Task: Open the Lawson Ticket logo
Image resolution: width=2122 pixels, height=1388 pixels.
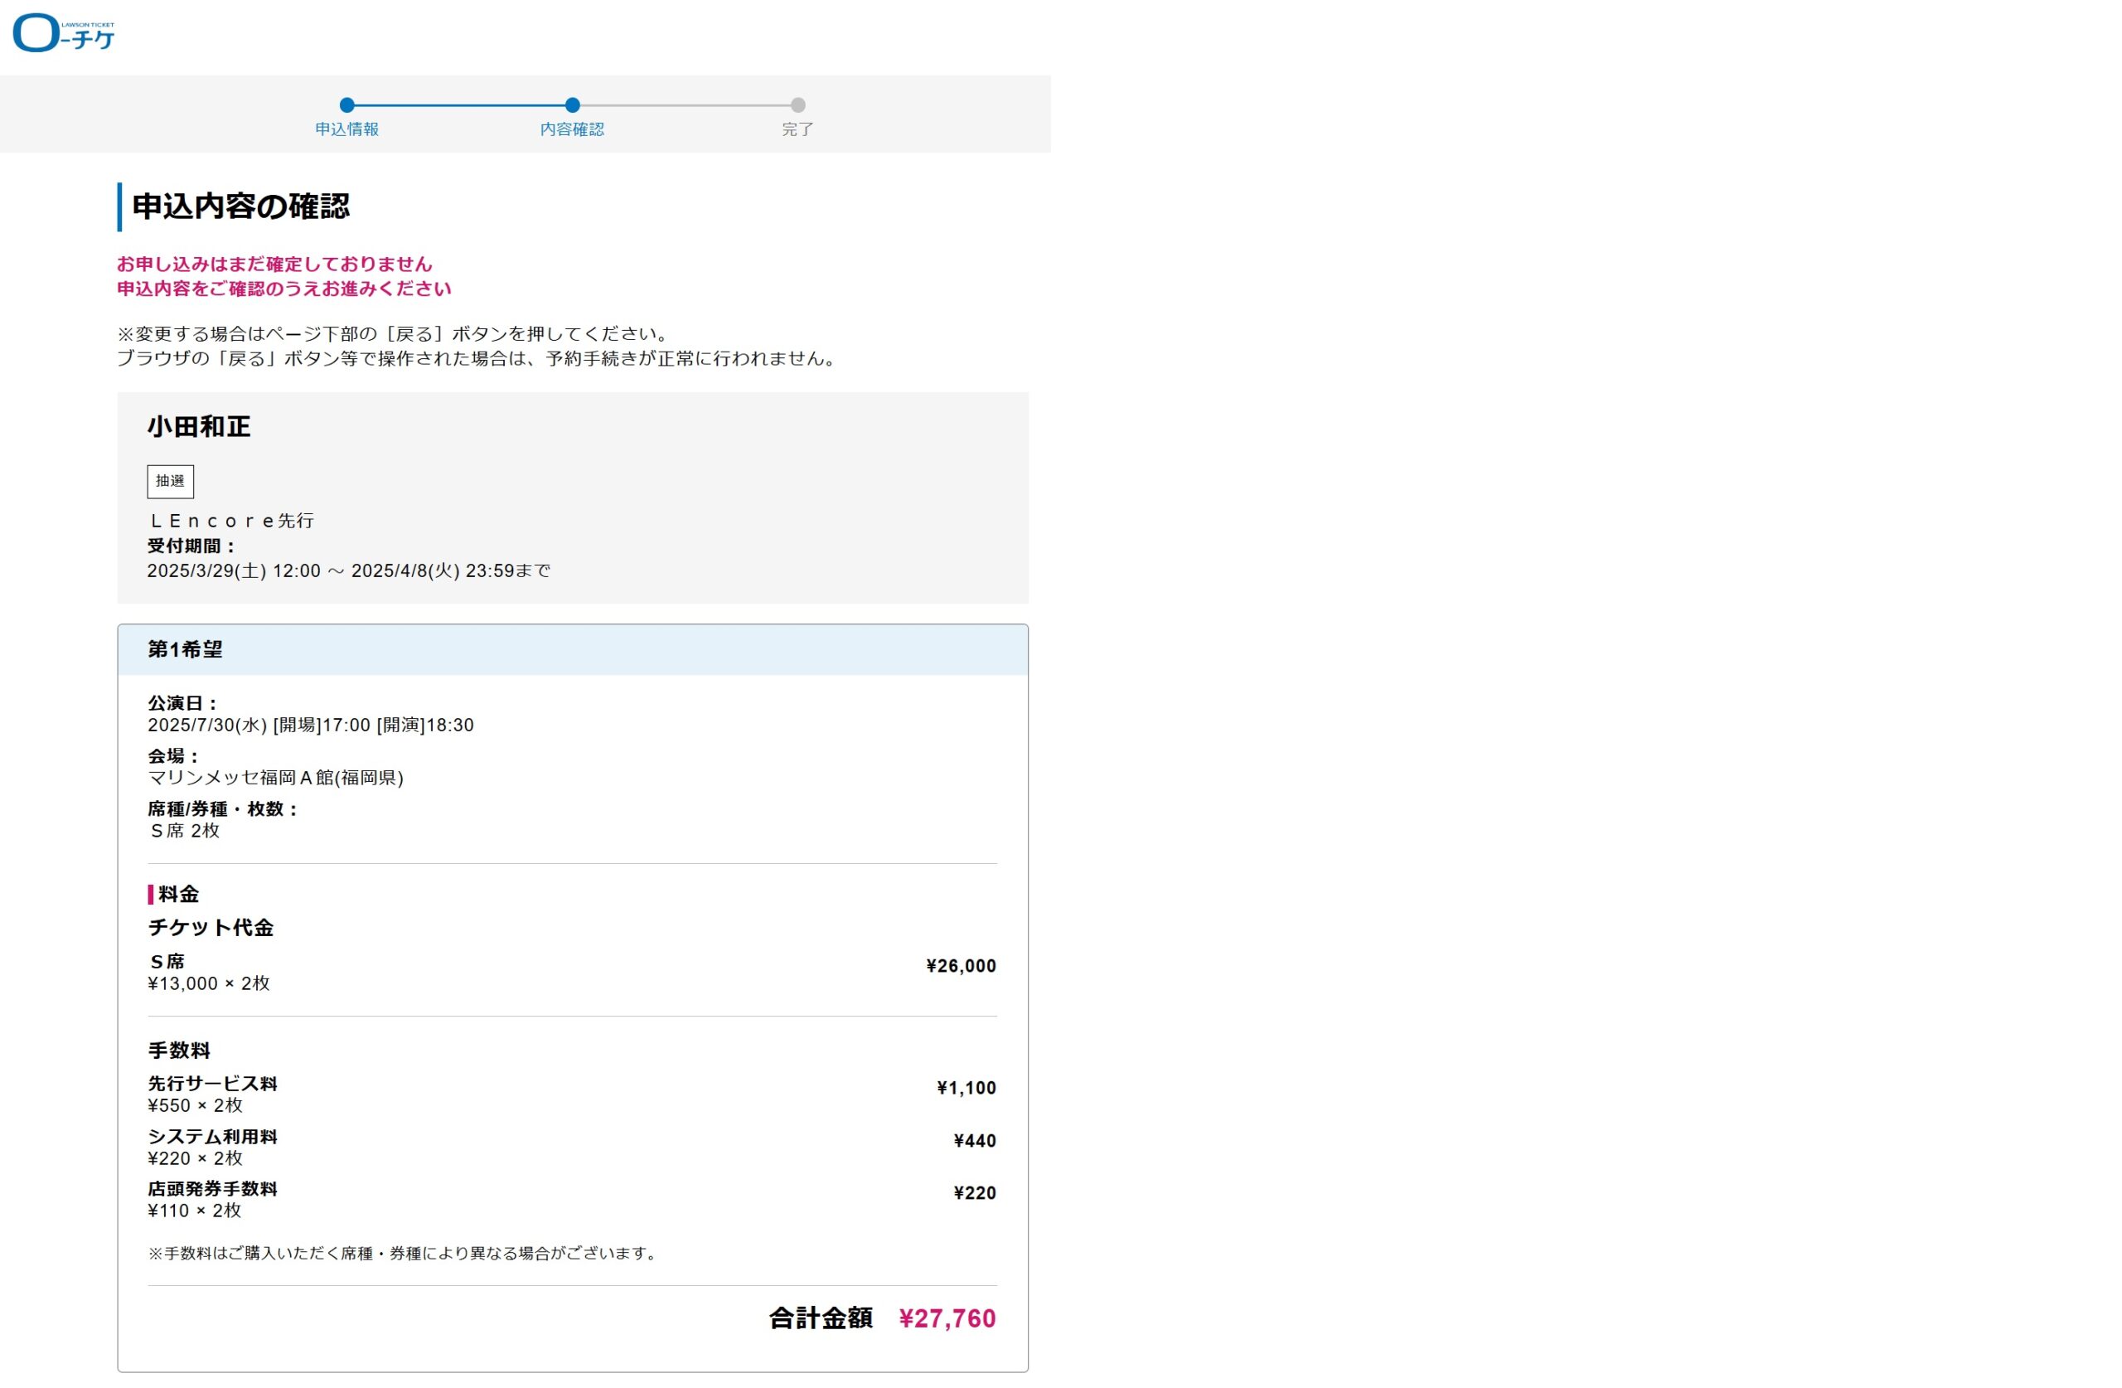Action: (63, 33)
